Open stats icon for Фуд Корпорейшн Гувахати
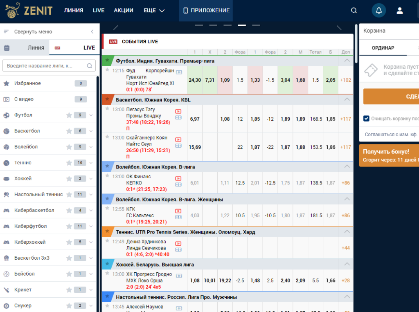 tap(179, 72)
